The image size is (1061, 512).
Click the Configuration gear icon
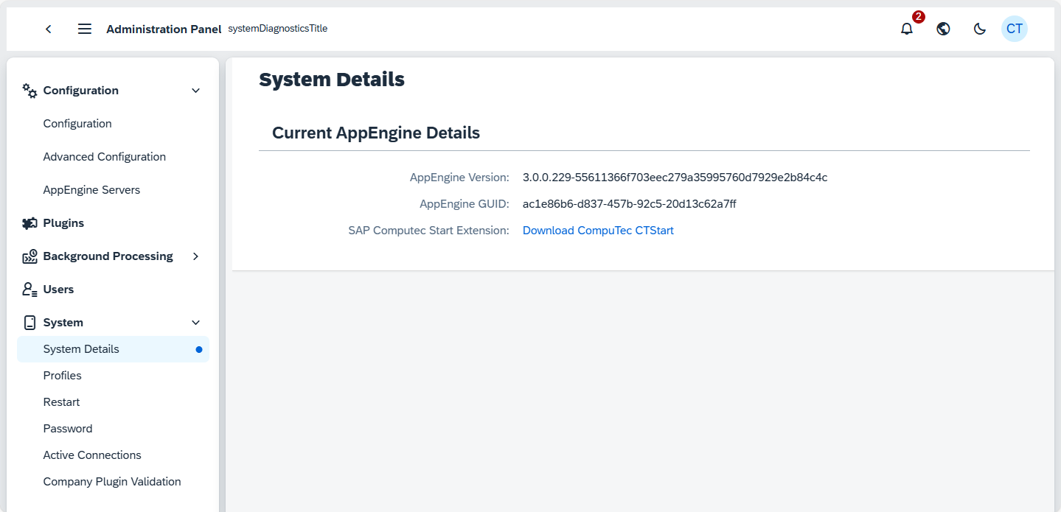click(x=29, y=90)
